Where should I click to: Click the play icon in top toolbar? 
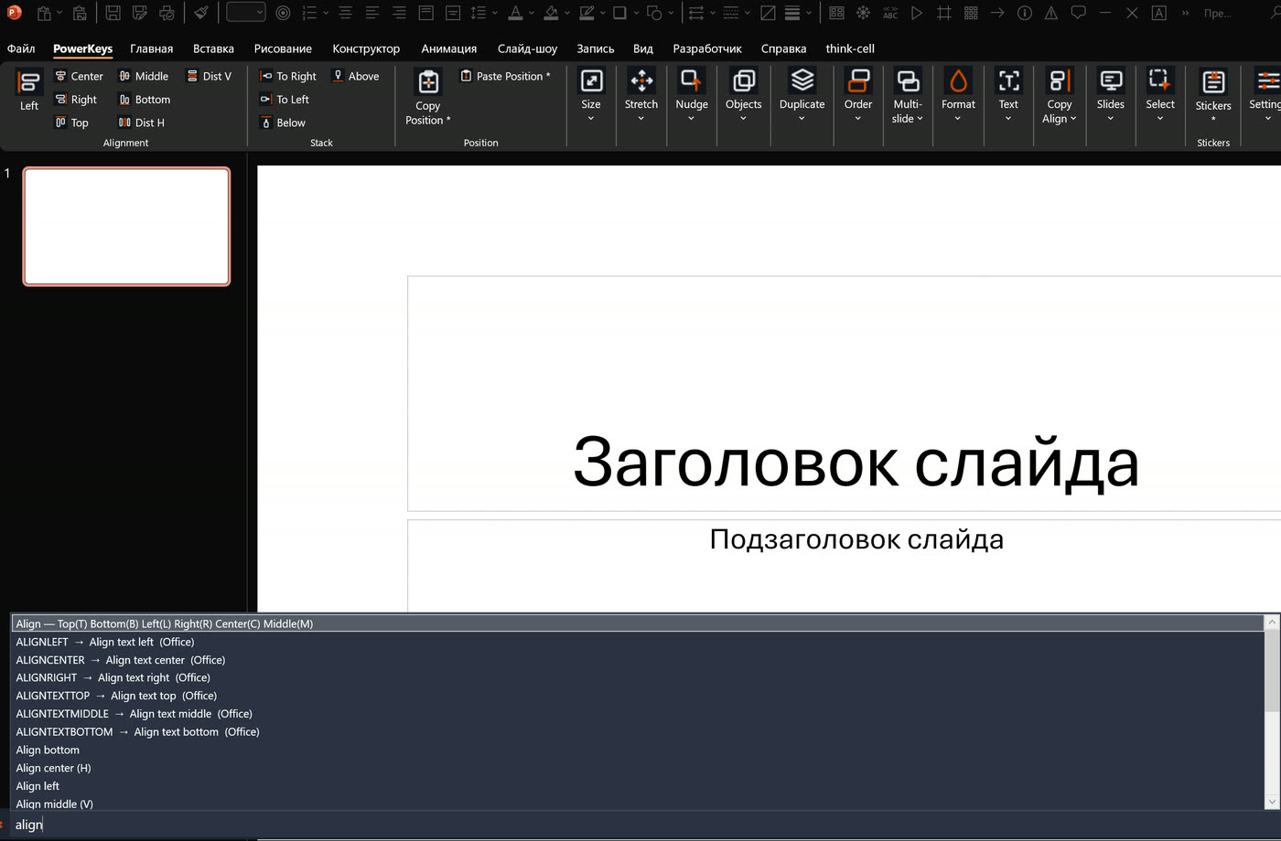(917, 13)
